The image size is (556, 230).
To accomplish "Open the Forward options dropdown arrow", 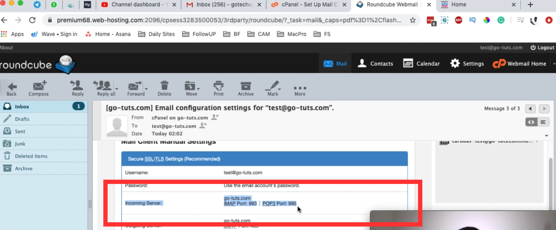I will point(146,88).
